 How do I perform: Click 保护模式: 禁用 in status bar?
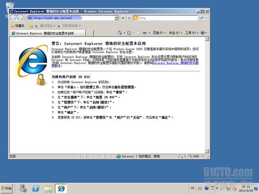(149, 156)
